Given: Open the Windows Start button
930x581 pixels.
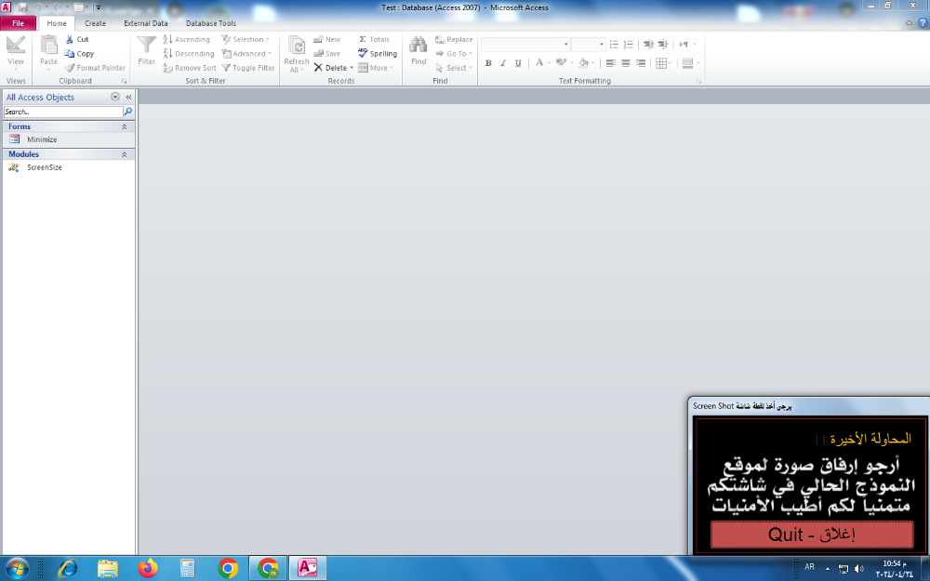Looking at the screenshot, I should coord(16,568).
